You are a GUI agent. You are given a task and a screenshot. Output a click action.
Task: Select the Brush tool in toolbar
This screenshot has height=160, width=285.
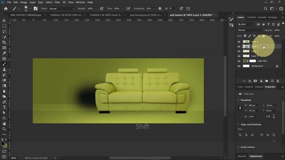point(4,64)
